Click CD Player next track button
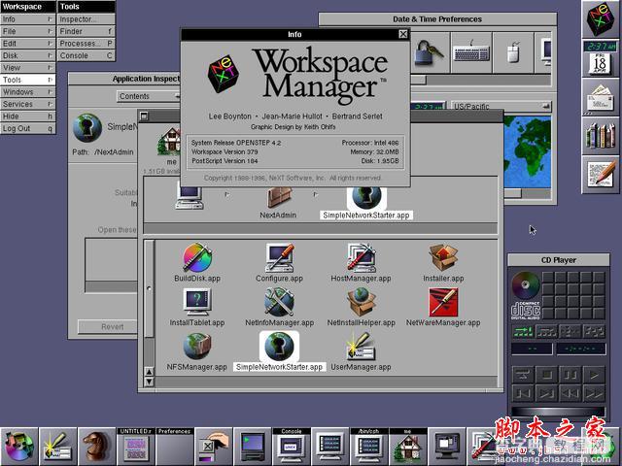 546,393
